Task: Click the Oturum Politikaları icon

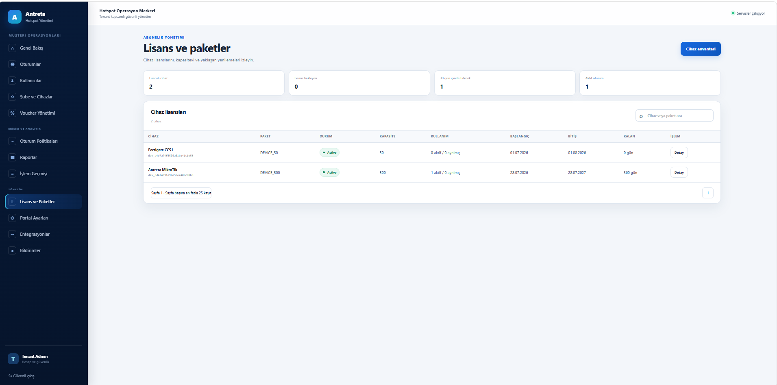Action: pyautogui.click(x=13, y=141)
